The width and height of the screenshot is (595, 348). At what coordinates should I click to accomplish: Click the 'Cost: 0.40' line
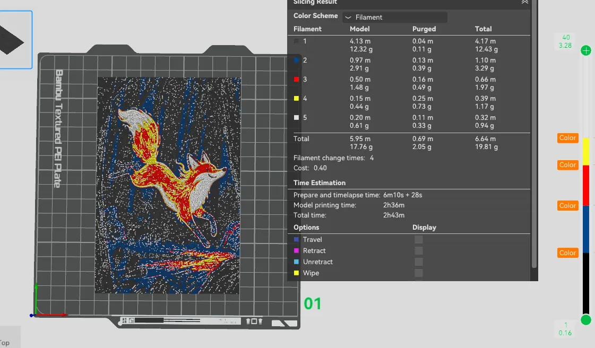pos(310,168)
